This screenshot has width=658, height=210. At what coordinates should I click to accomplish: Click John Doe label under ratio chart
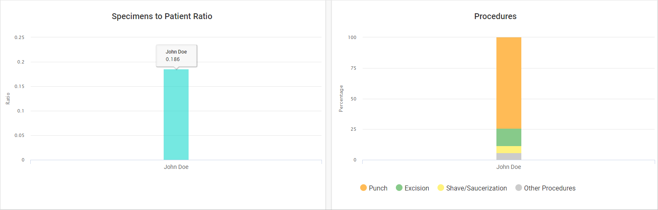click(x=176, y=167)
